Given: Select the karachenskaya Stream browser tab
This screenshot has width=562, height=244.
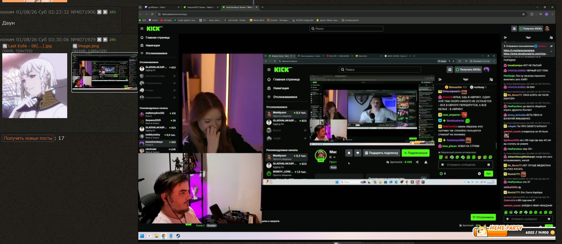Looking at the screenshot, I should 240,7.
